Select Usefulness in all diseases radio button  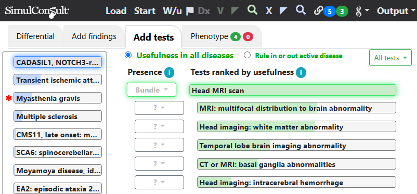point(128,55)
